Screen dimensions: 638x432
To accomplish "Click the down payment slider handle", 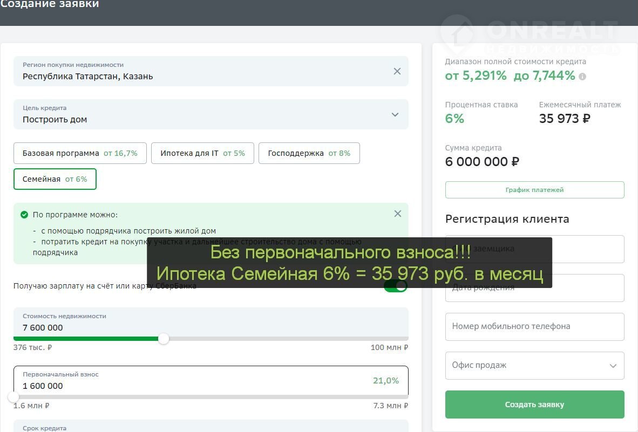I will pos(14,397).
